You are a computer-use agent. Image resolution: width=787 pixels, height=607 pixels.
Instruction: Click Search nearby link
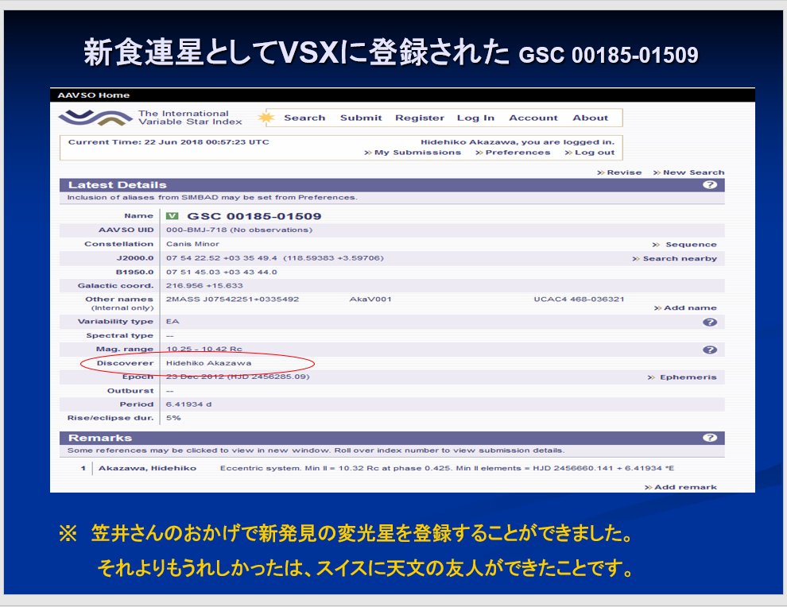click(x=679, y=259)
